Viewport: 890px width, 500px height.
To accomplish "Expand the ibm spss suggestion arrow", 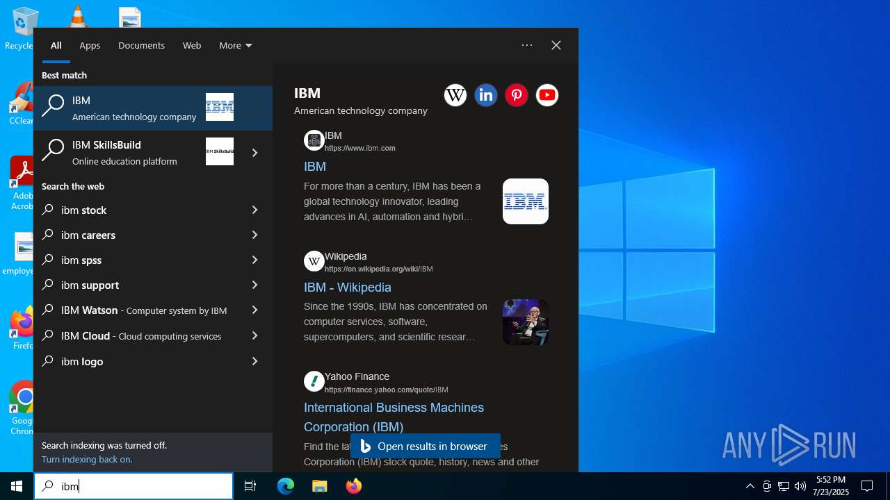I will (254, 260).
